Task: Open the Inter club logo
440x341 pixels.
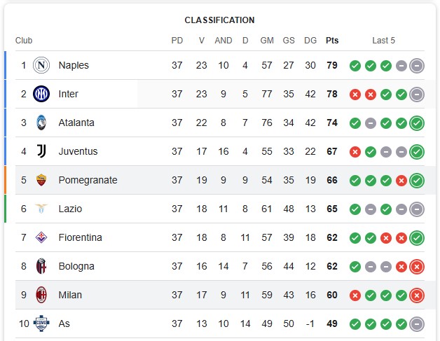Action: (x=41, y=94)
